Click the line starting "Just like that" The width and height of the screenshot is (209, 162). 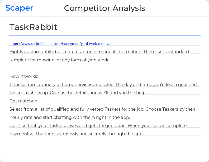click(x=98, y=125)
